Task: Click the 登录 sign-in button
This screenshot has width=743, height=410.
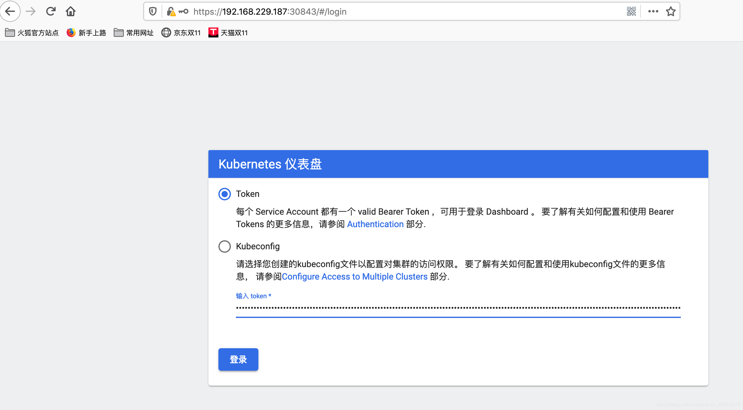Action: pyautogui.click(x=238, y=359)
